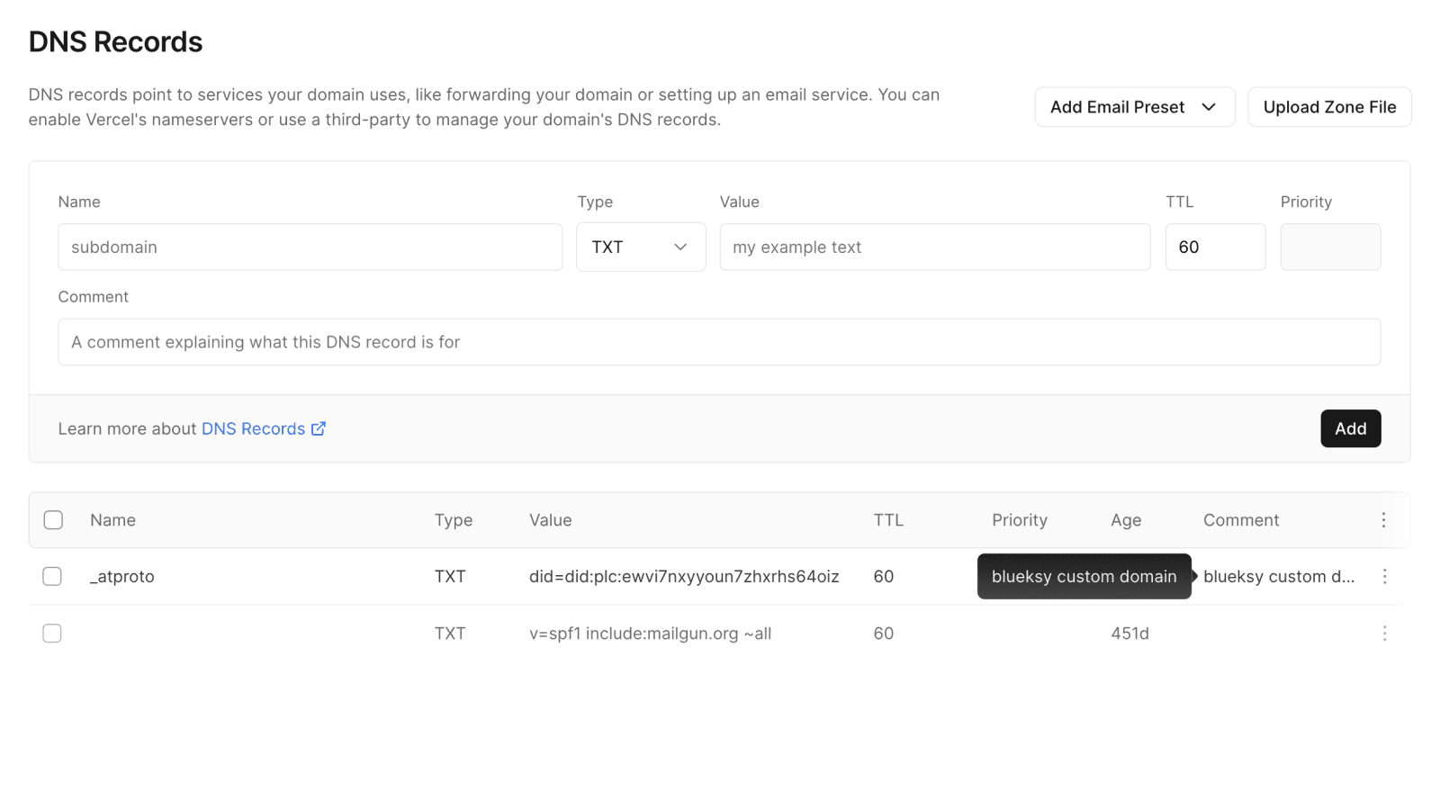Click the TTL field showing 60

(1214, 247)
